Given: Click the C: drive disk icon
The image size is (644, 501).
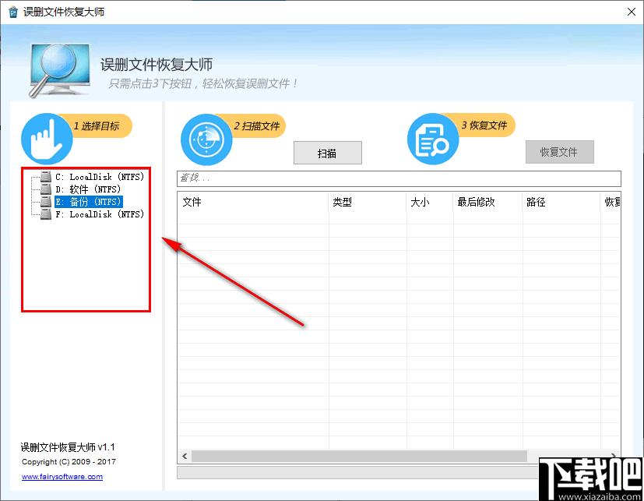Looking at the screenshot, I should 46,177.
